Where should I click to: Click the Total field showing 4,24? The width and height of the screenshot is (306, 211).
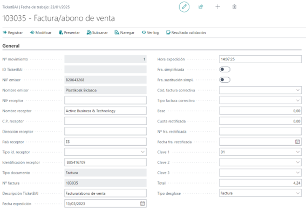pos(260,183)
